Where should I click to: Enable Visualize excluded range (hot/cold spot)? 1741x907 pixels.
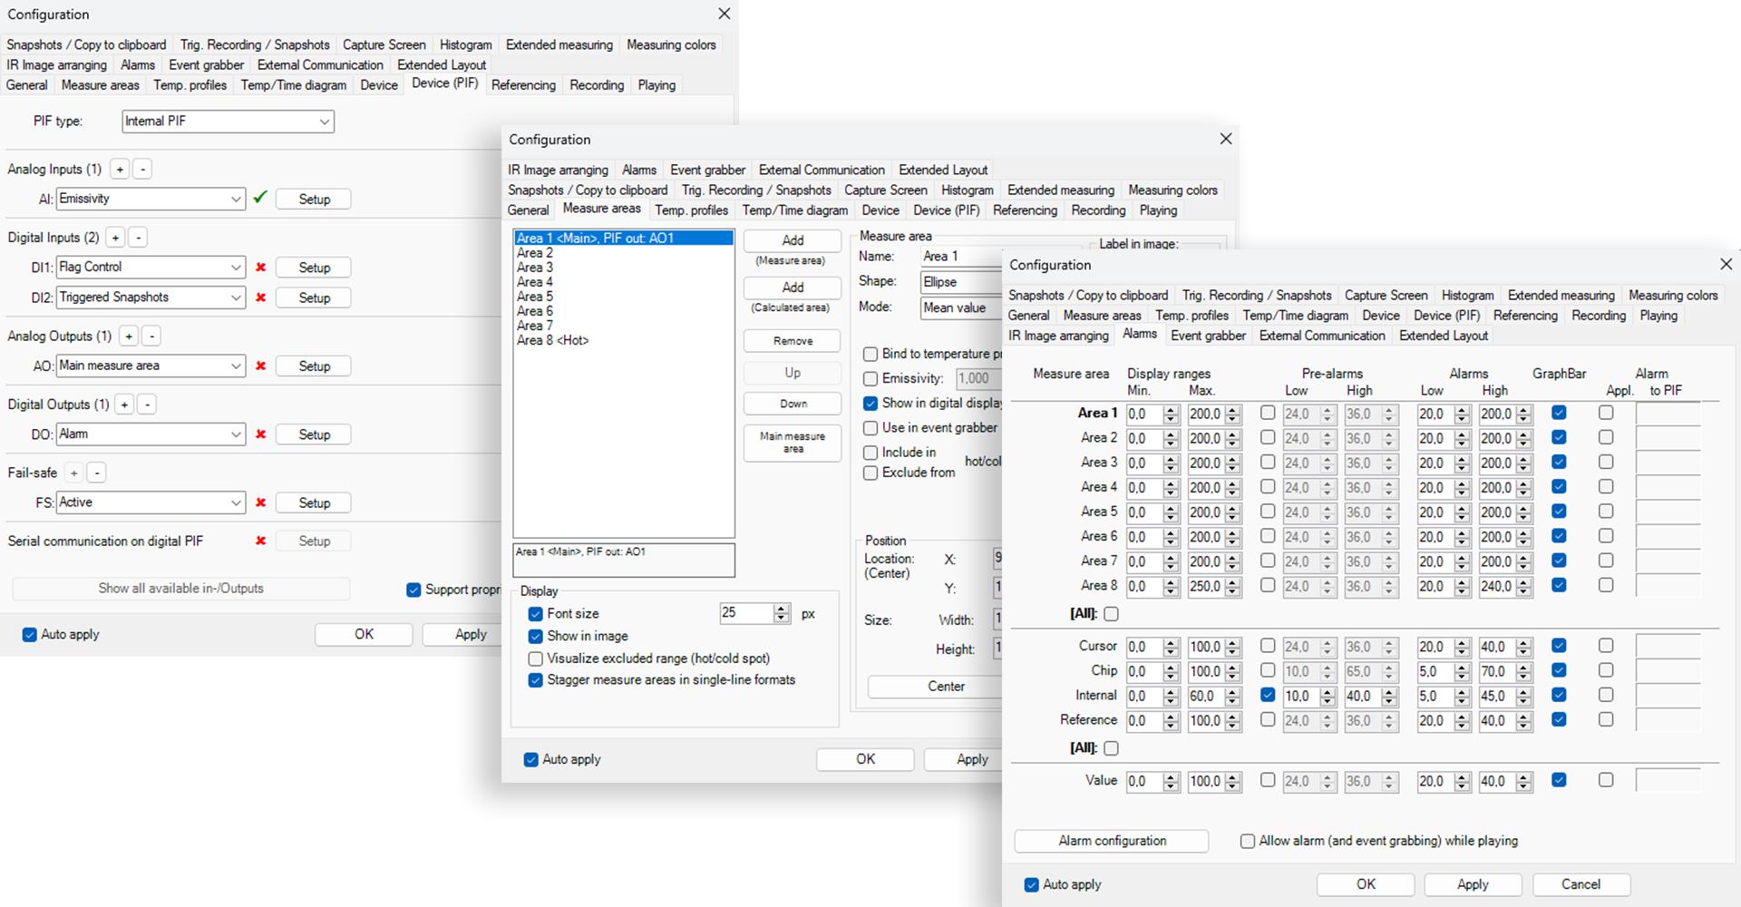tap(535, 658)
